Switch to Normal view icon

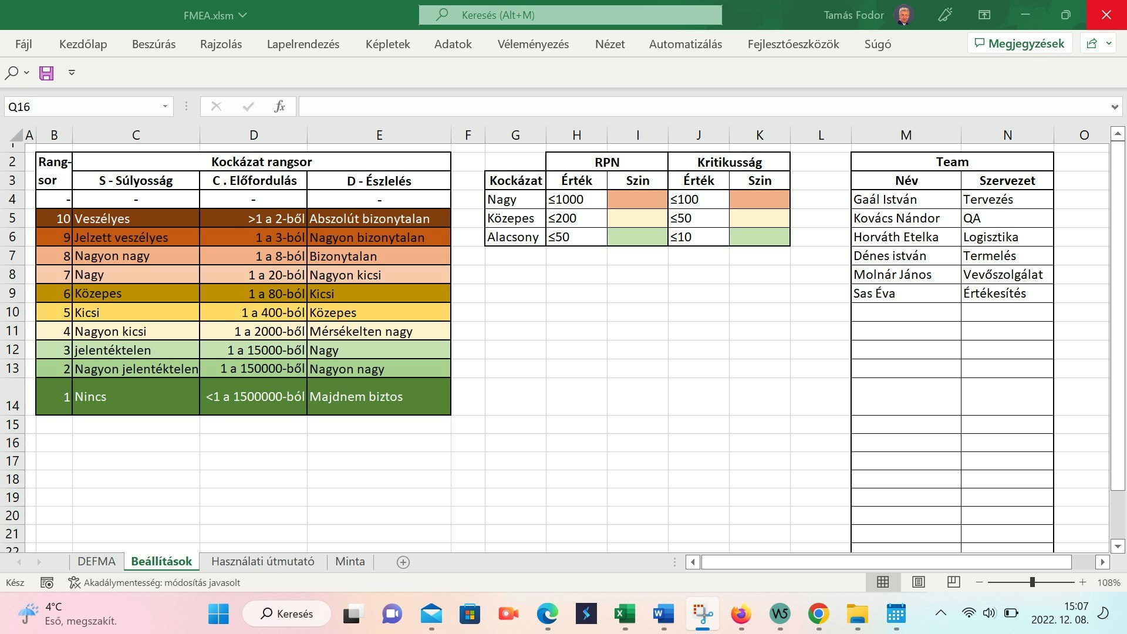[883, 582]
